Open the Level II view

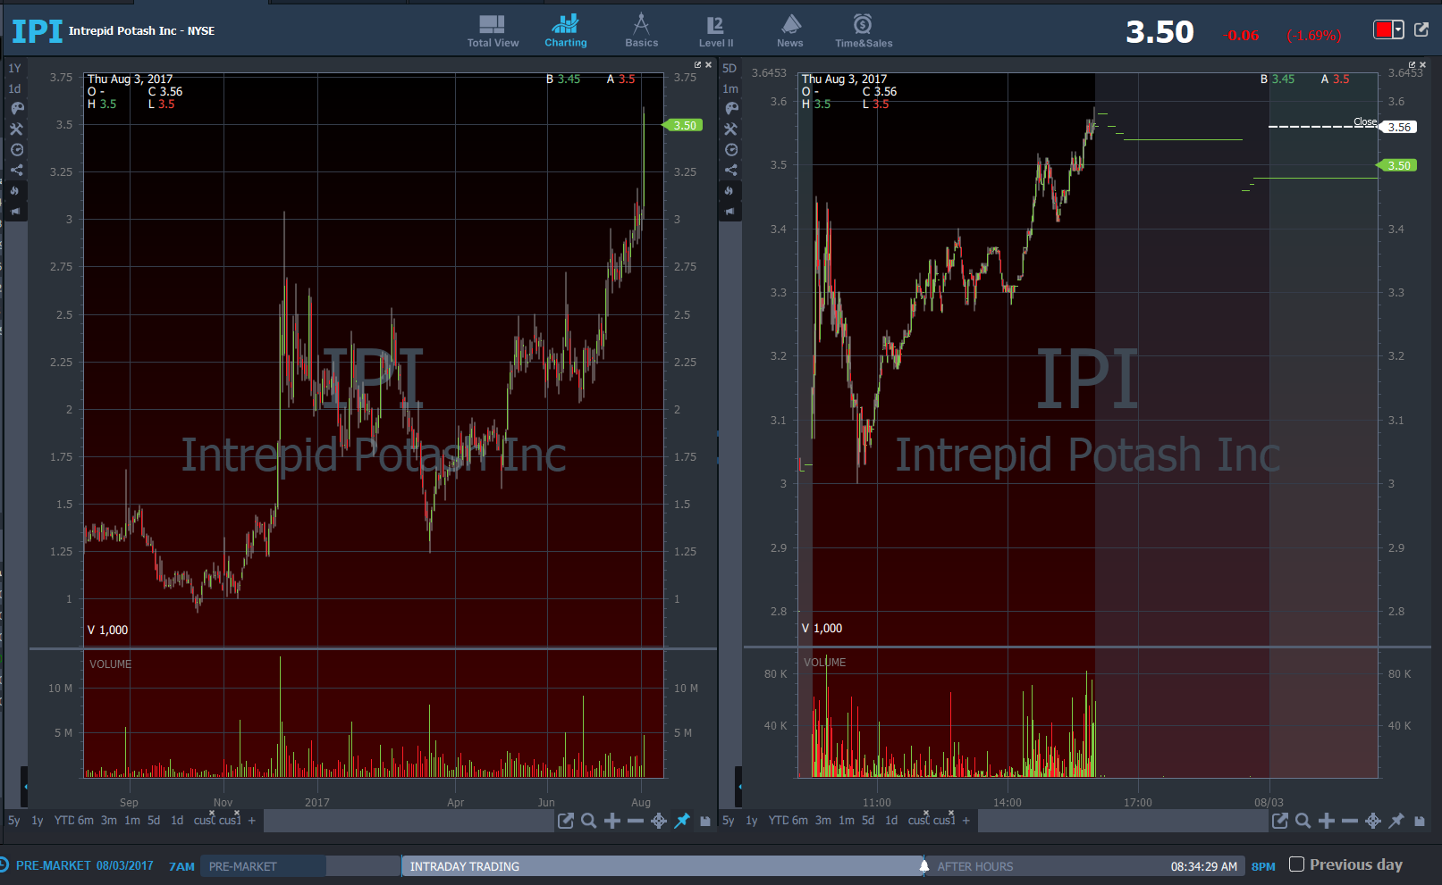tap(715, 31)
